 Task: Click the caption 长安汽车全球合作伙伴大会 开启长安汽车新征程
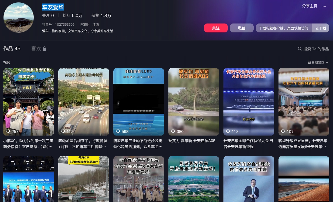[249, 144]
